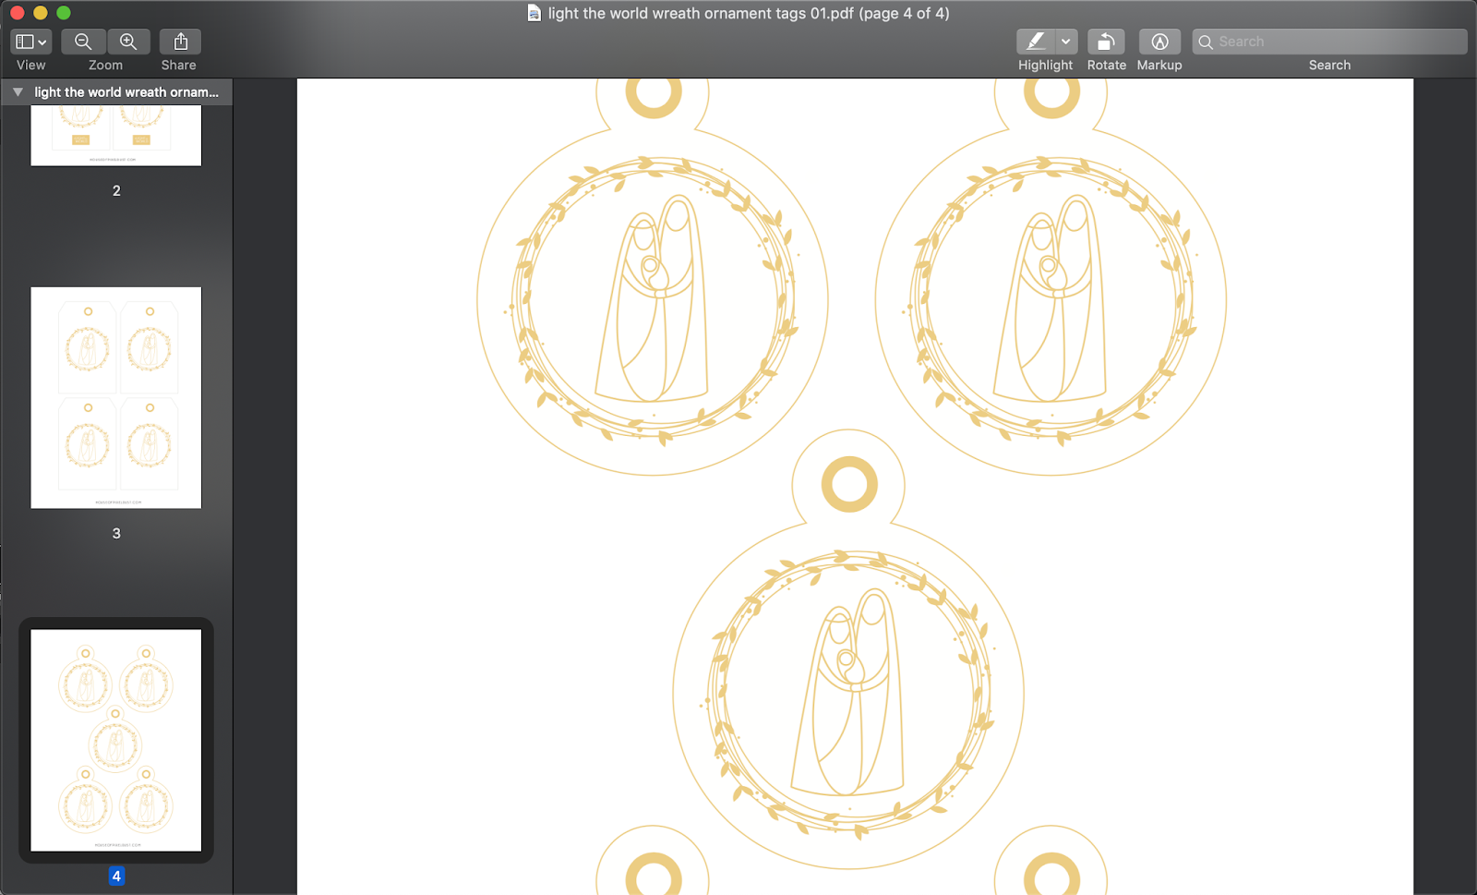Select the page 2 thumbnail

click(116, 135)
